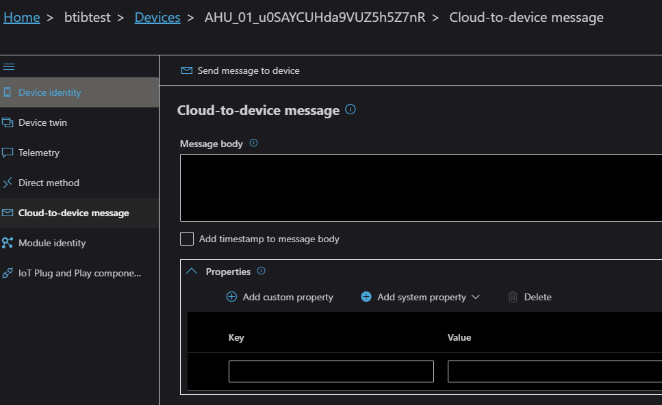Click the IoT Plug and Play icon
Viewport: 662px width, 405px height.
[8, 273]
